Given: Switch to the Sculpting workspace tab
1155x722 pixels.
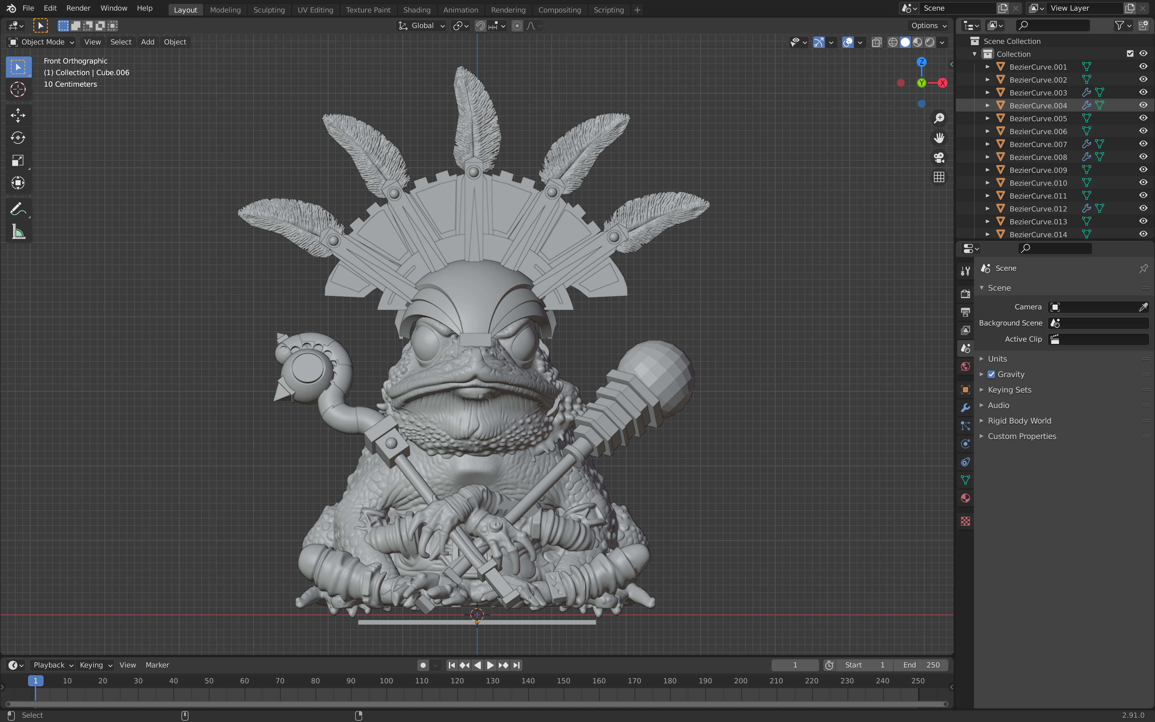Looking at the screenshot, I should [269, 10].
